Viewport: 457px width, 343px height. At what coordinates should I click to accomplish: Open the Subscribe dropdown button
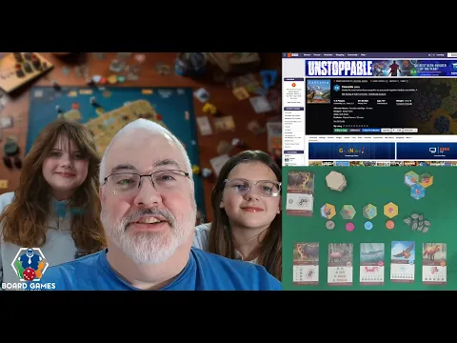tap(410, 131)
